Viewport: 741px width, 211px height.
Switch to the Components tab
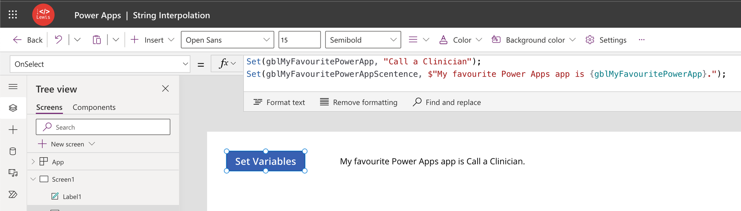pyautogui.click(x=94, y=107)
